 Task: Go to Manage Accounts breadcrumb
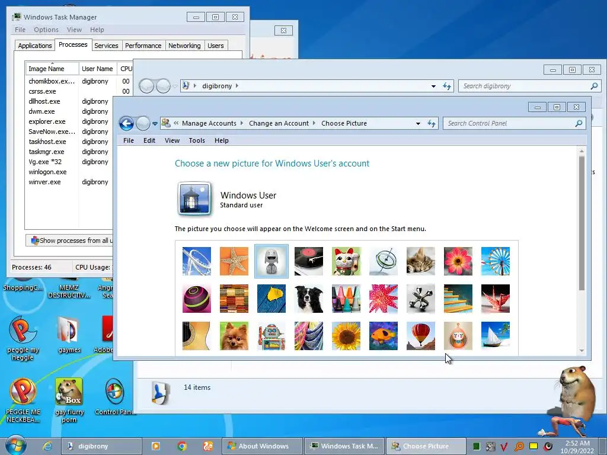point(209,123)
